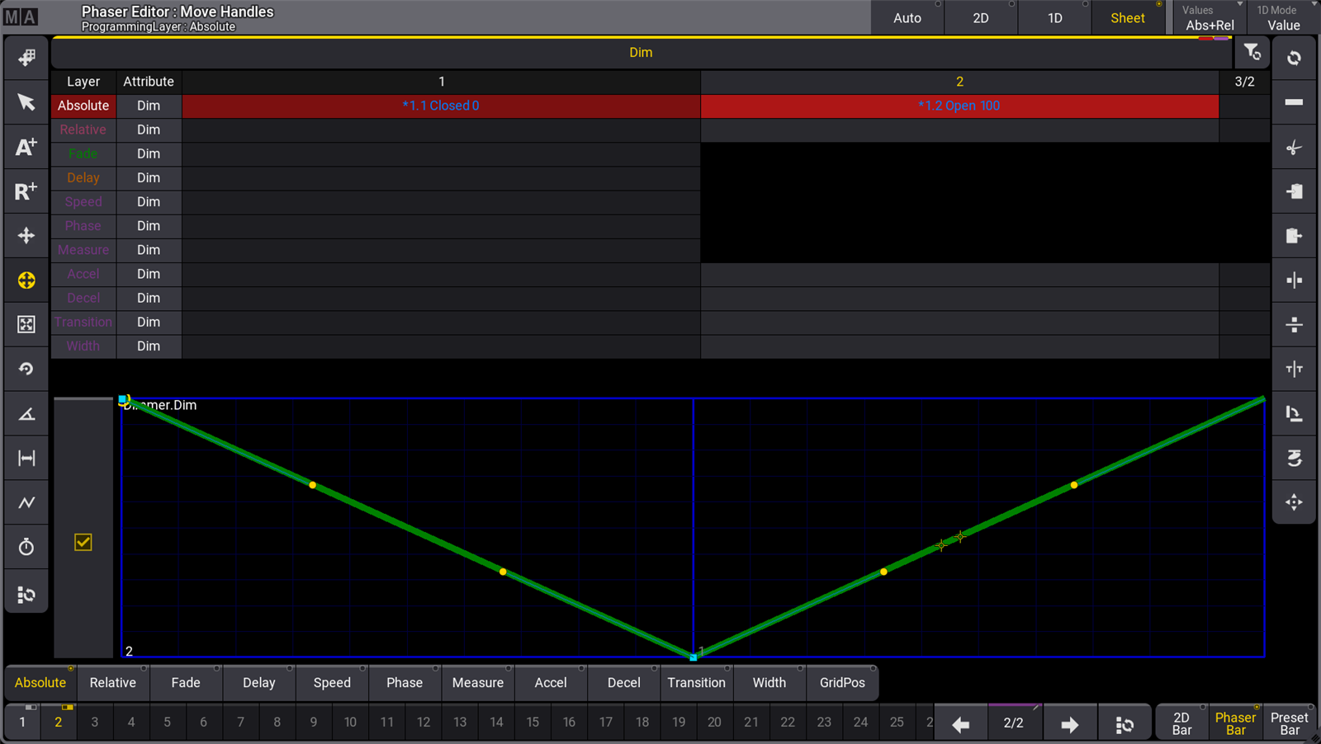Click the scissors cut icon
The width and height of the screenshot is (1321, 744).
(1294, 148)
